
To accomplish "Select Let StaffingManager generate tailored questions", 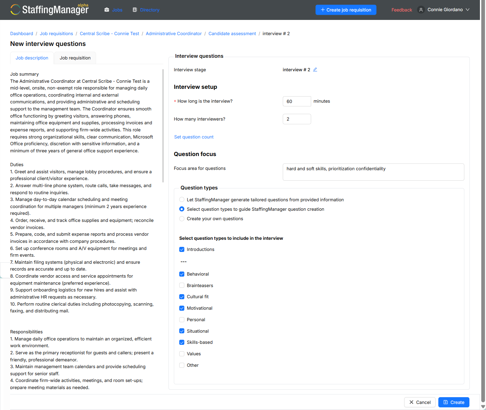I will (x=182, y=200).
